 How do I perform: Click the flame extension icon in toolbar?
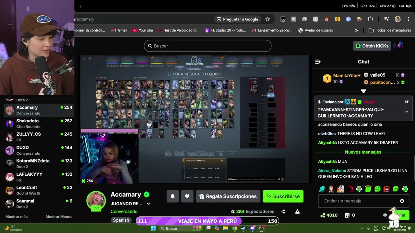click(x=326, y=19)
